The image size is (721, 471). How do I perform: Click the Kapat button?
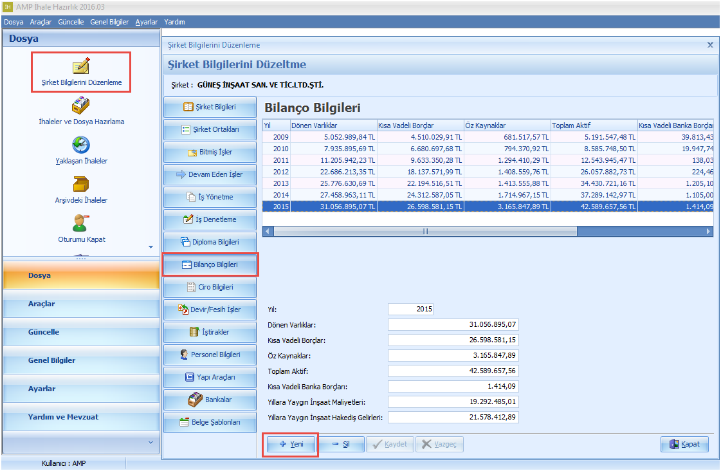[x=684, y=444]
